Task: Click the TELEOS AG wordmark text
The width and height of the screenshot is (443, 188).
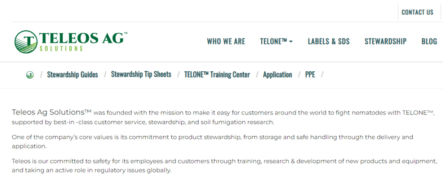Action: point(82,38)
